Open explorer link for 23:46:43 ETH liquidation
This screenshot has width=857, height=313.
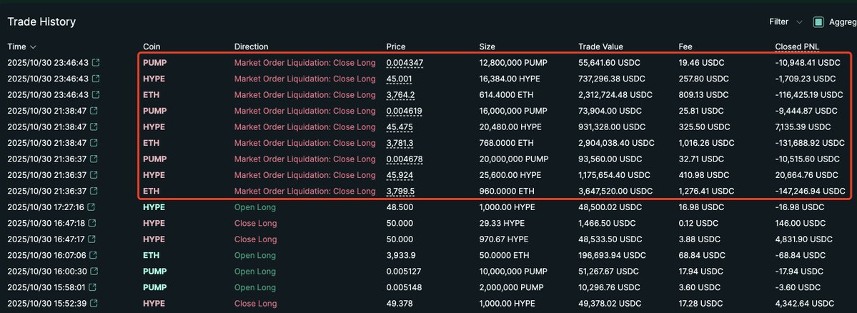pos(95,95)
